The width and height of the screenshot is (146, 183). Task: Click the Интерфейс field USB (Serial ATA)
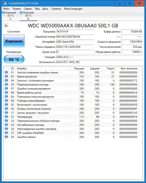click(x=75, y=42)
